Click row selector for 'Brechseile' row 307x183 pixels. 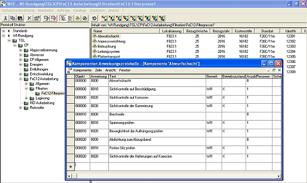coord(71,116)
